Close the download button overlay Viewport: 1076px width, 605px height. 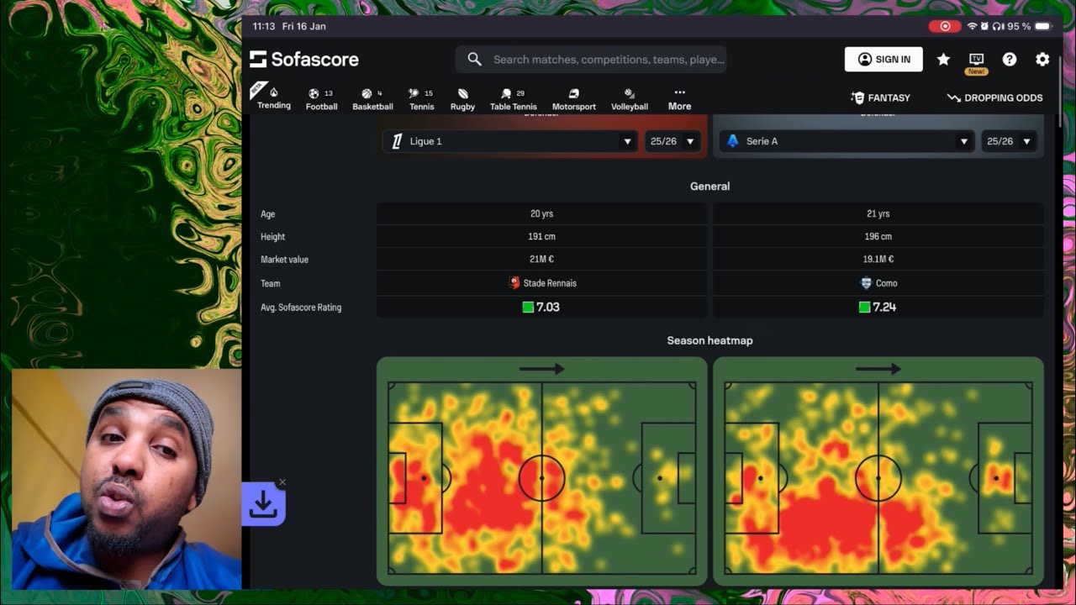[282, 482]
